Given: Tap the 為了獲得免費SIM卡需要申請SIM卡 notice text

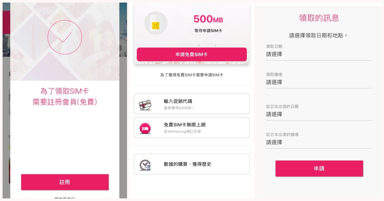Looking at the screenshot, I should pos(191,75).
